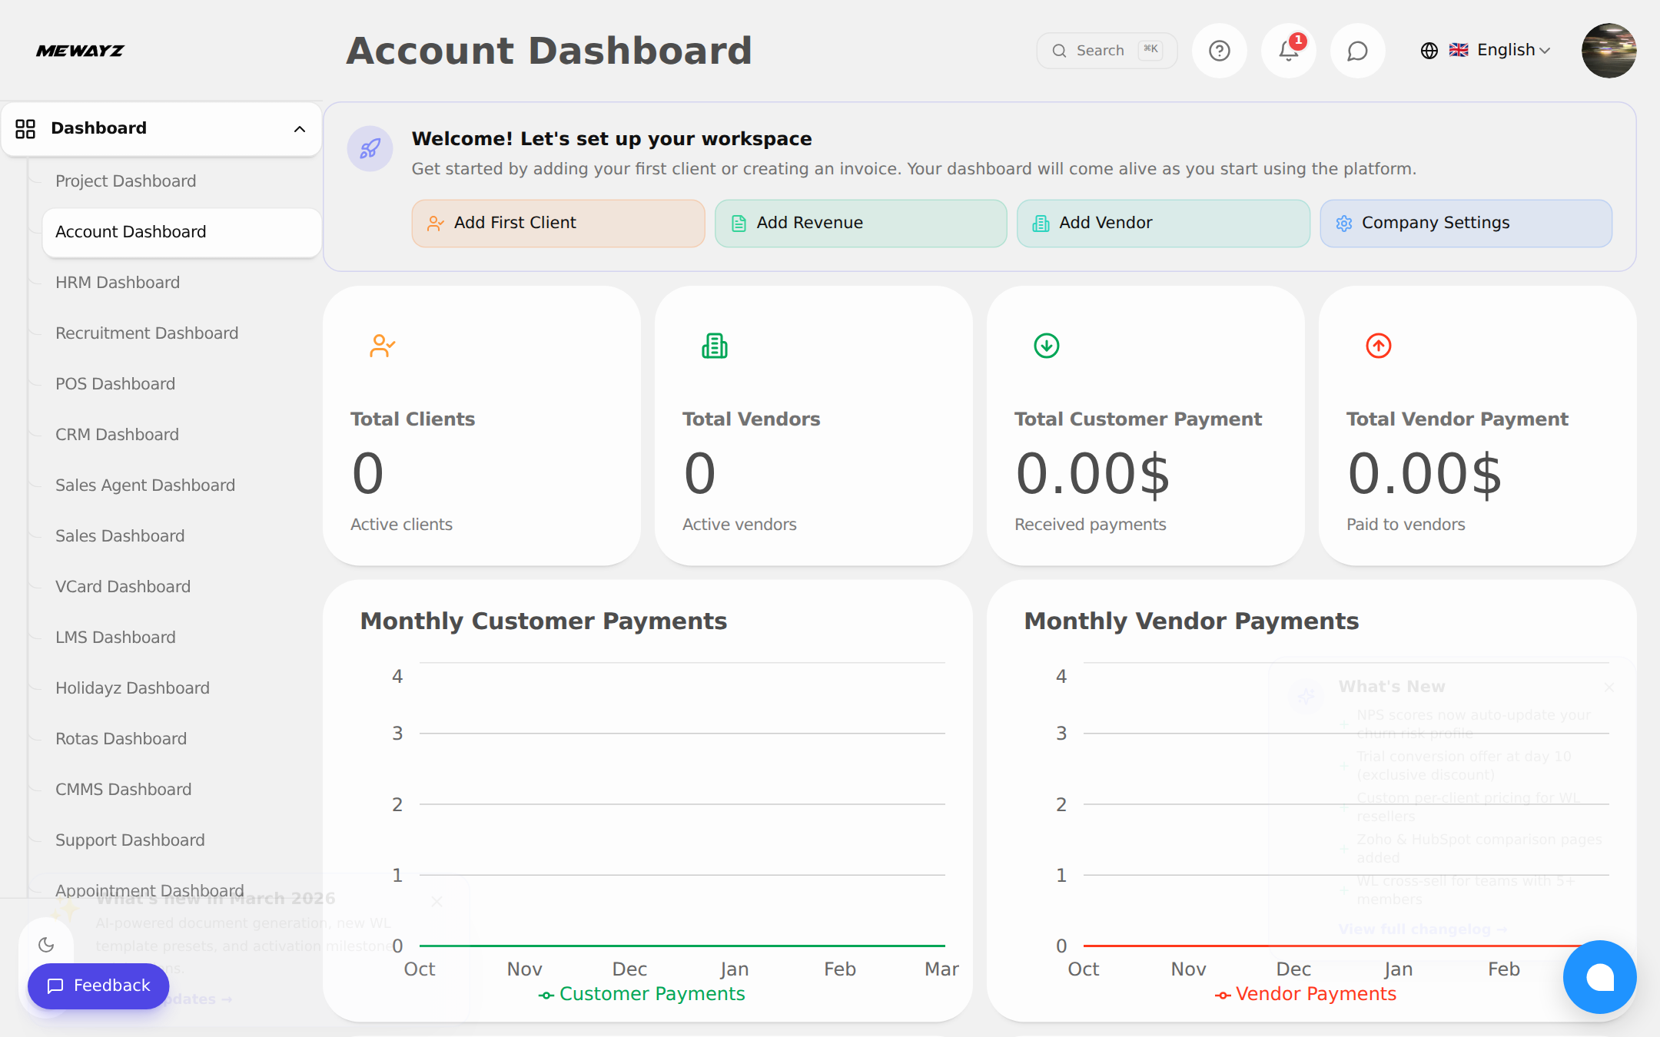Click the Total Vendor Payment arrow icon

1378,346
